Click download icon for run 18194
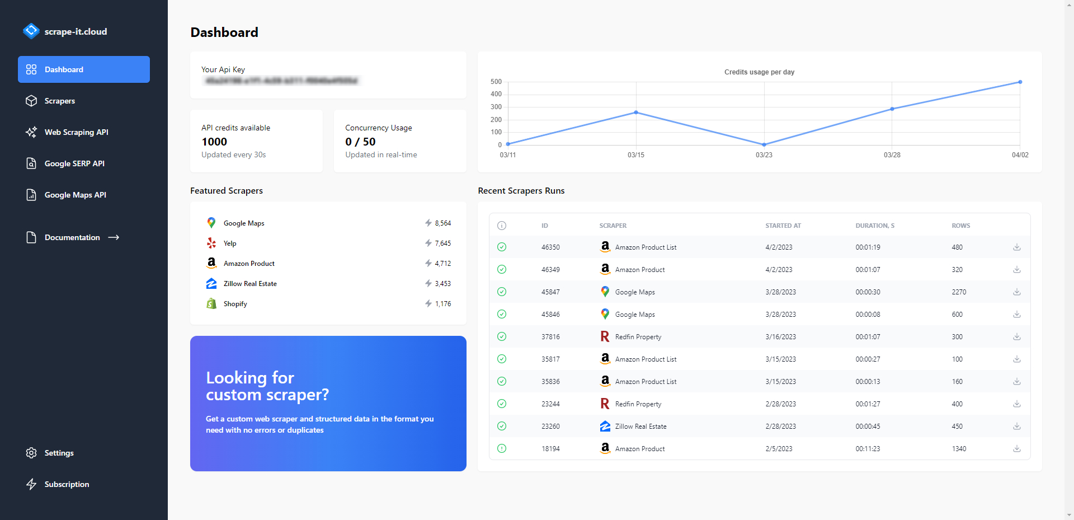Viewport: 1074px width, 520px height. click(1016, 448)
